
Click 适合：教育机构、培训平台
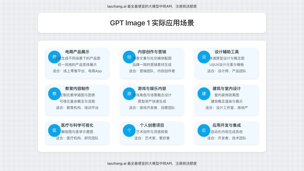point(77,108)
